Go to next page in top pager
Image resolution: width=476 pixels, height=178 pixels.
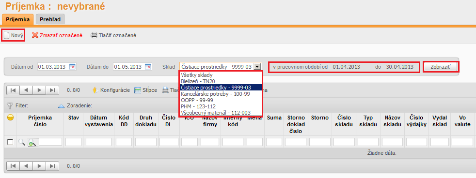[x=39, y=90]
